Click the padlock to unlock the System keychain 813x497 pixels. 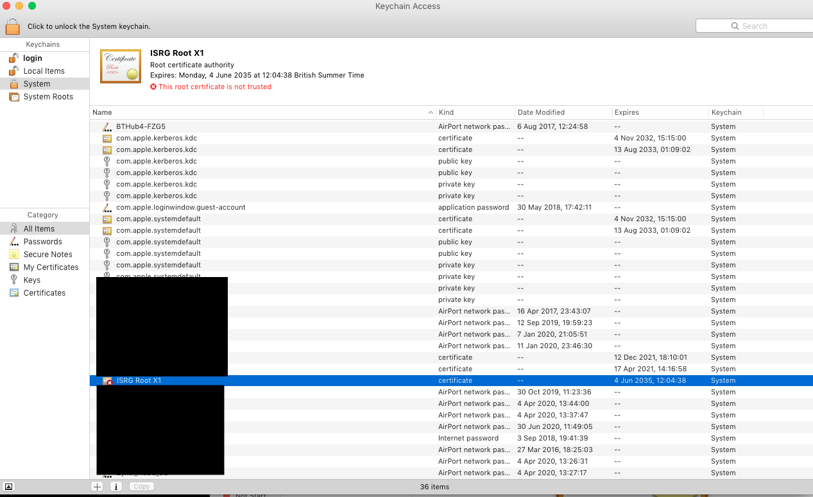coord(13,26)
